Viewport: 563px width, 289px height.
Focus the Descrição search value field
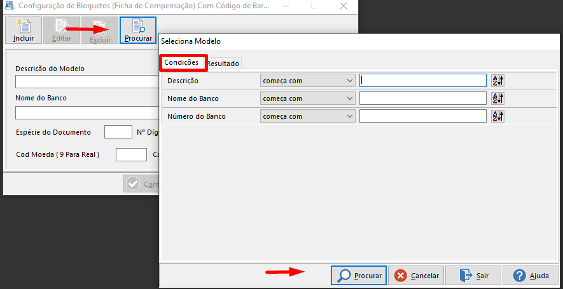[423, 81]
